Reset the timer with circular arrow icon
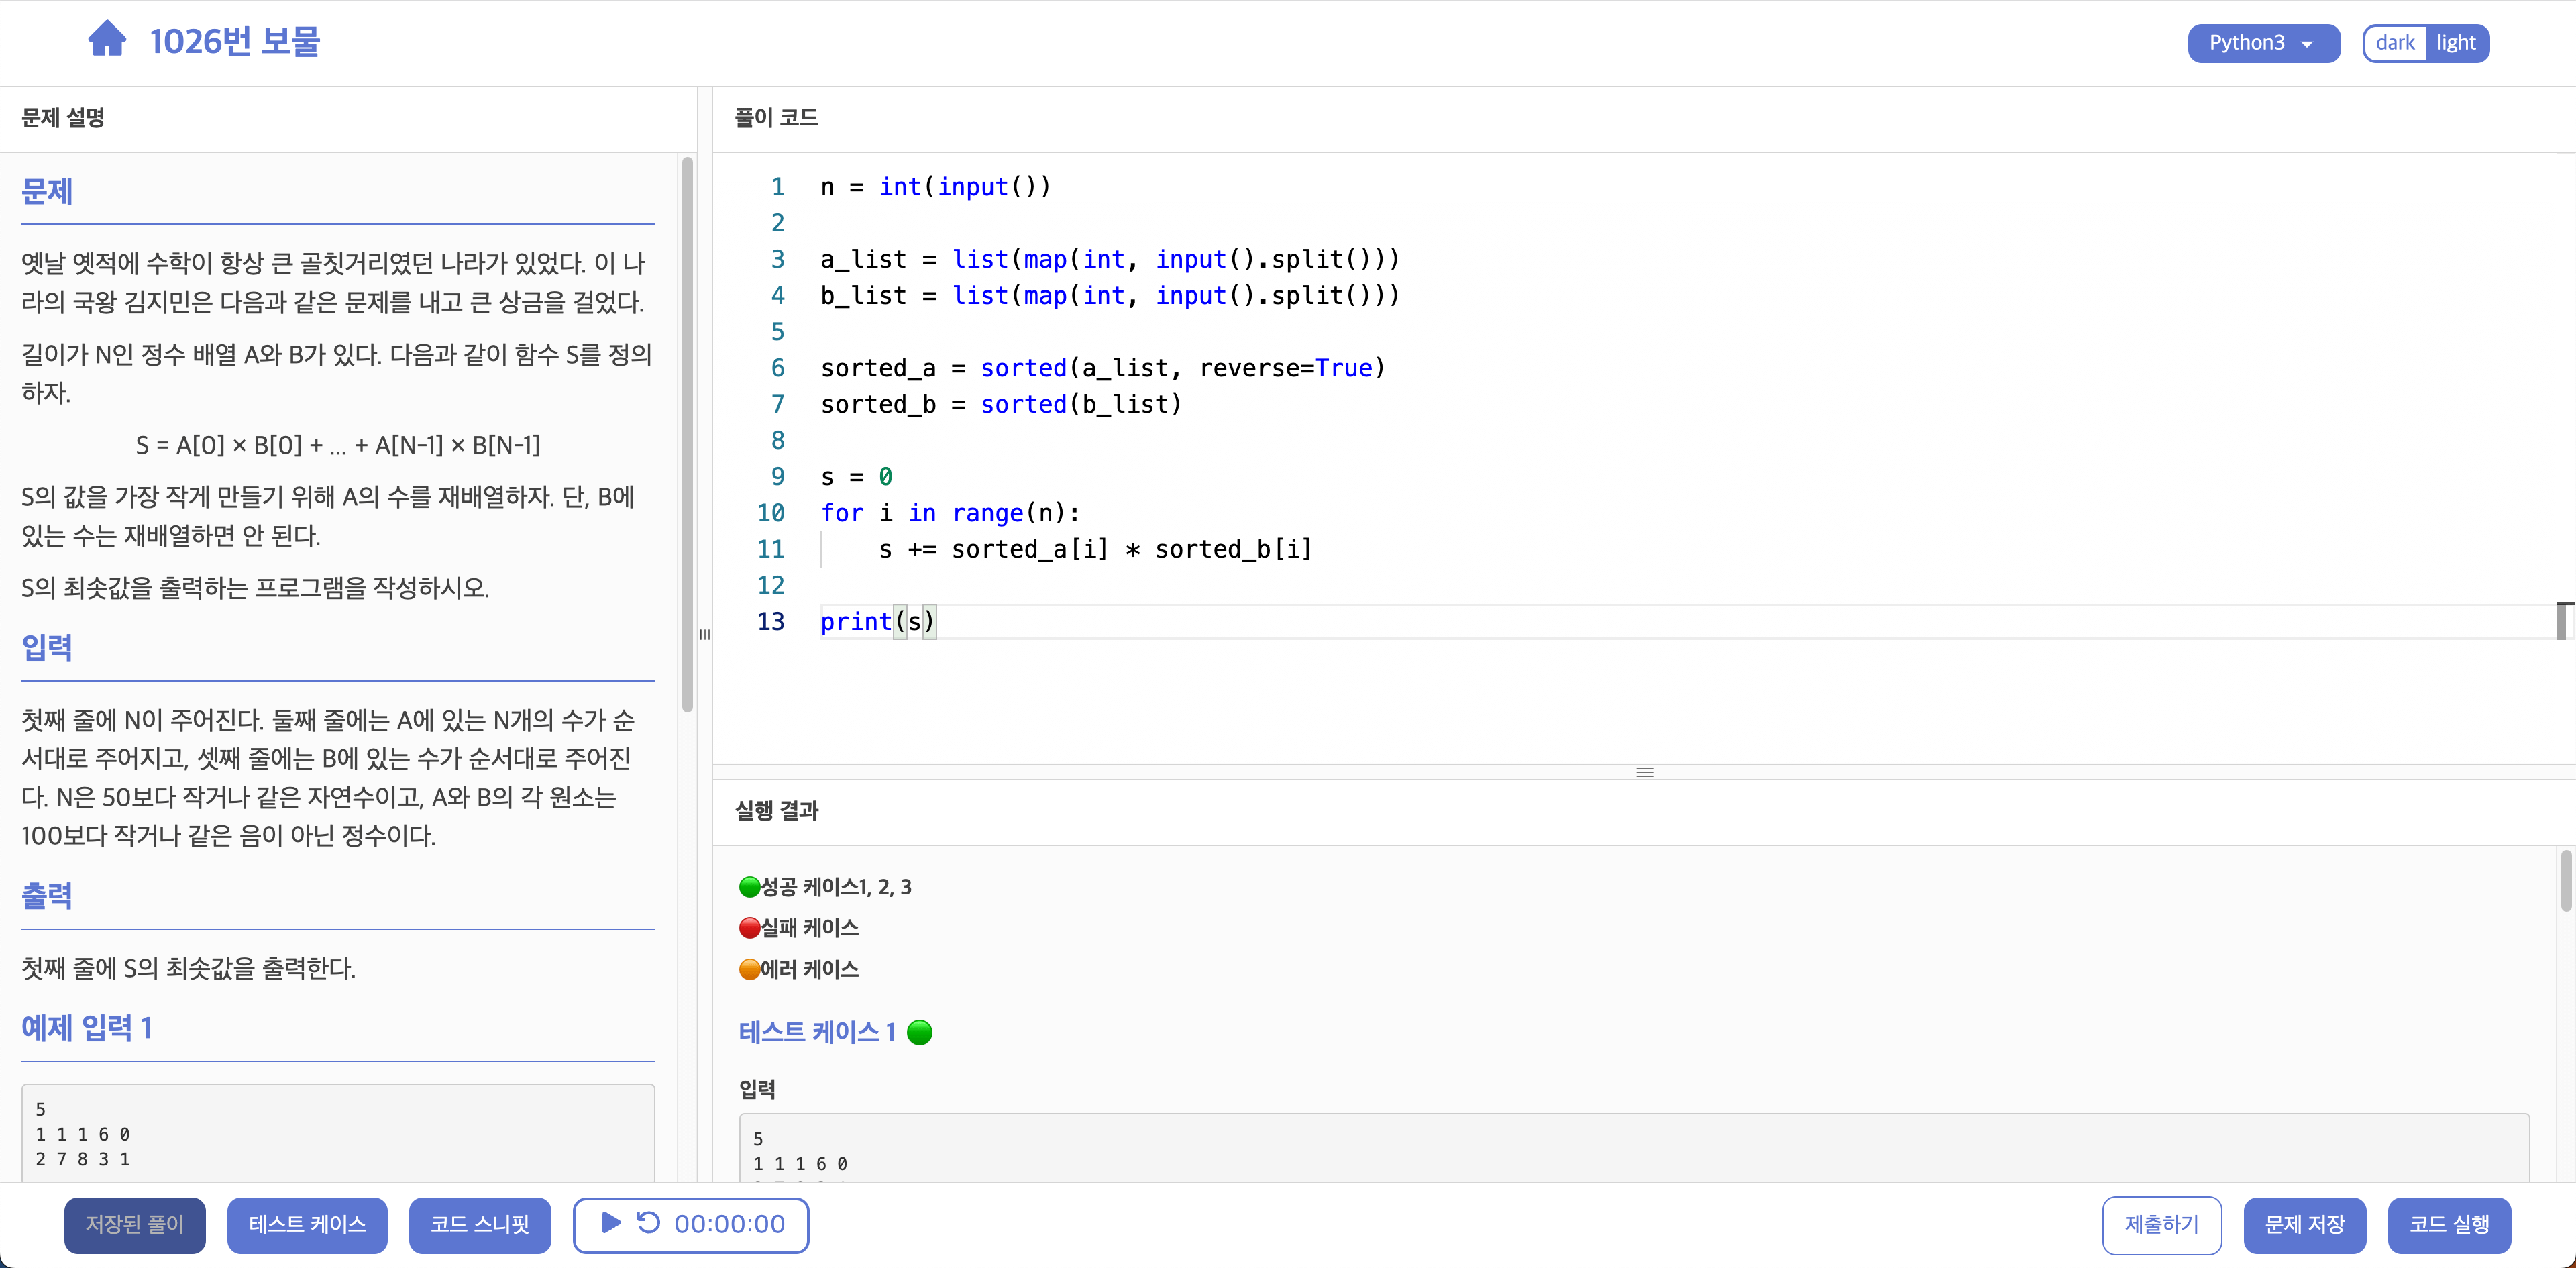The width and height of the screenshot is (2576, 1268). [x=648, y=1223]
